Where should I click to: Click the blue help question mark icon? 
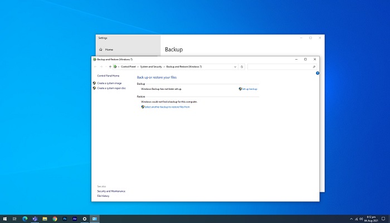point(318,73)
